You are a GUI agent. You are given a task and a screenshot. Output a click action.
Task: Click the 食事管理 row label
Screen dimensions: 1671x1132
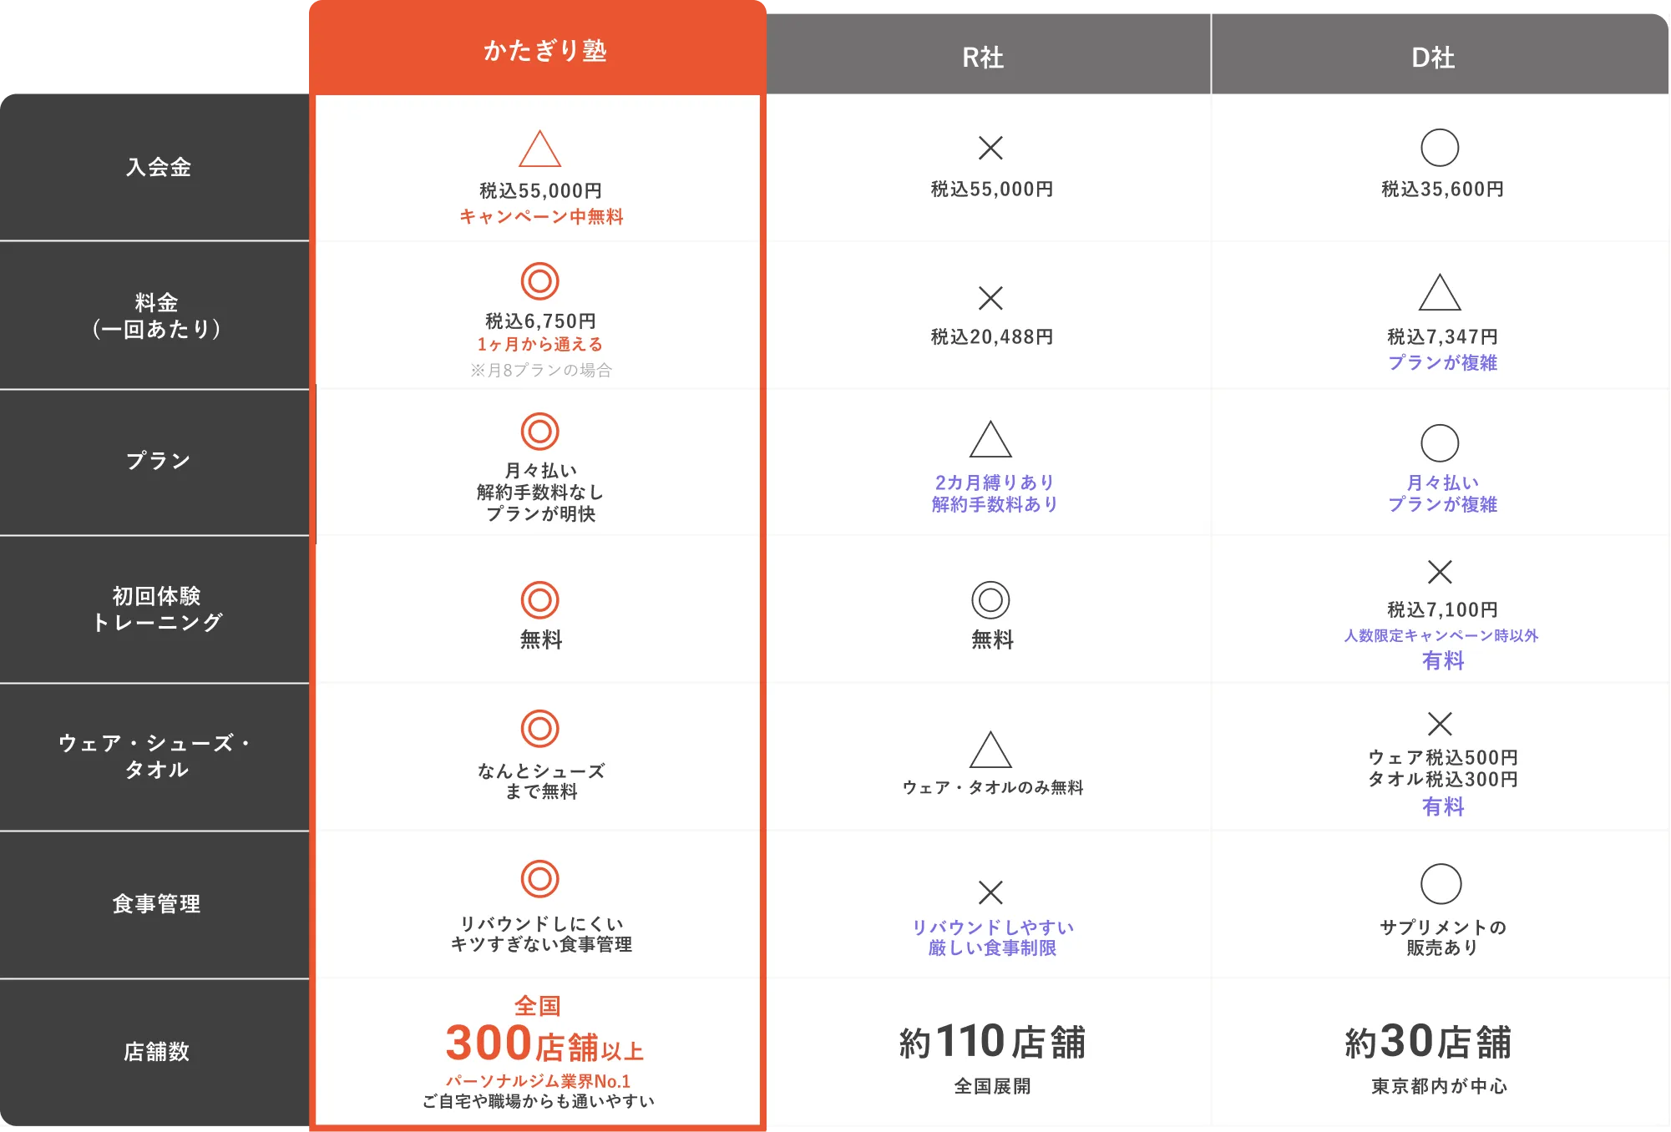click(x=155, y=904)
